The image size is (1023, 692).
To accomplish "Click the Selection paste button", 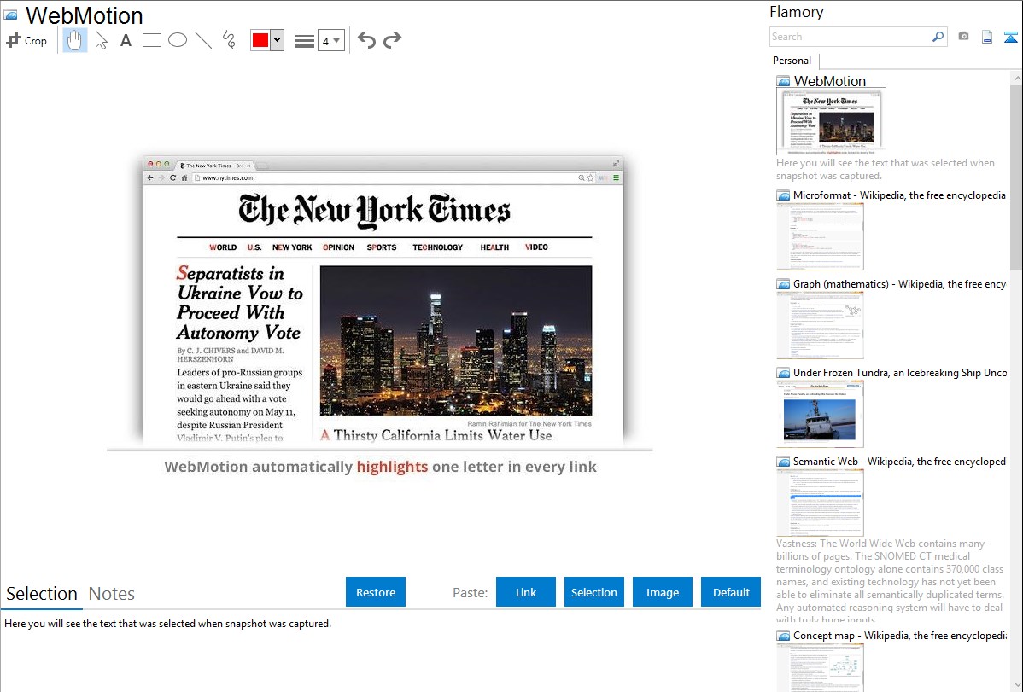I will point(594,592).
